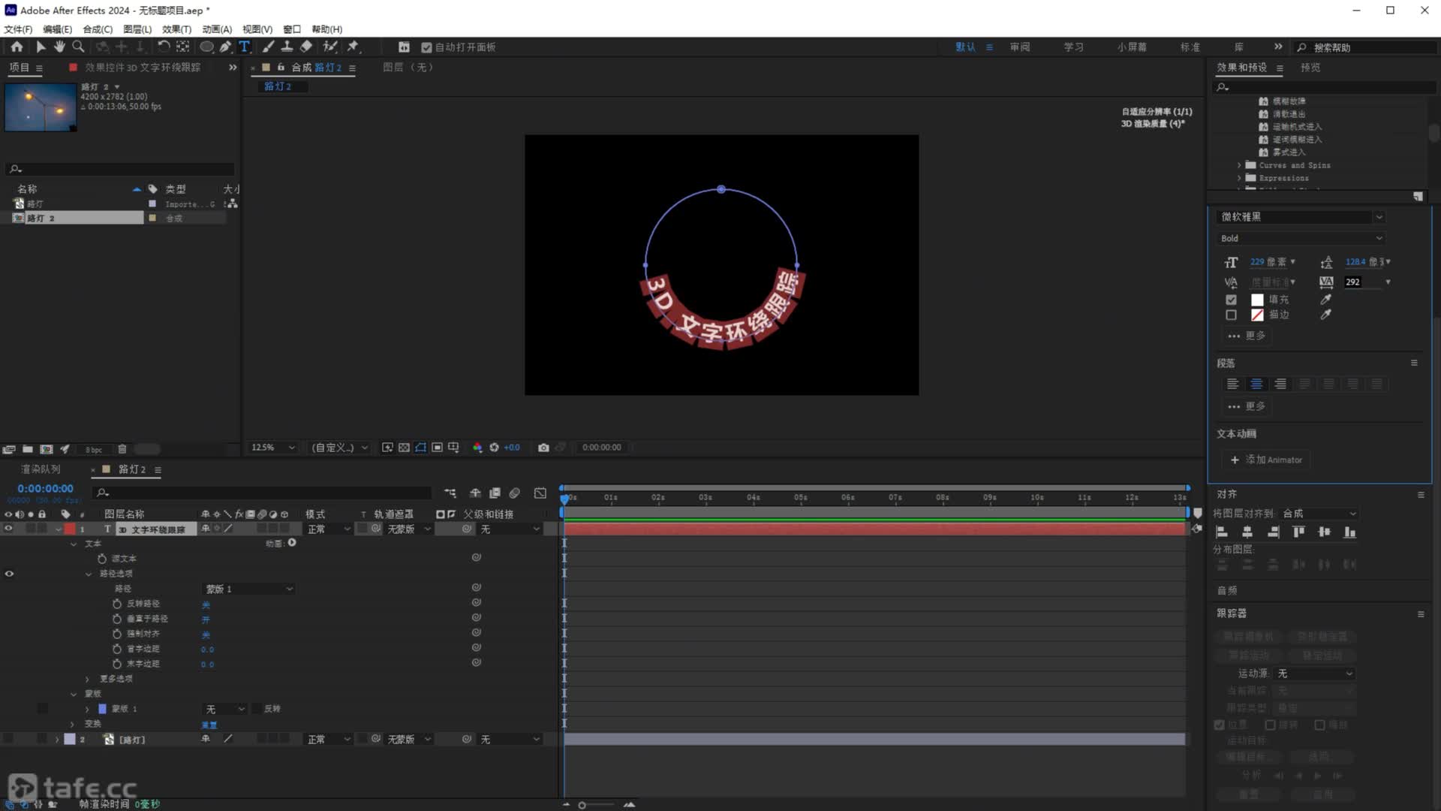Open the File menu
This screenshot has width=1441, height=811.
click(x=18, y=29)
